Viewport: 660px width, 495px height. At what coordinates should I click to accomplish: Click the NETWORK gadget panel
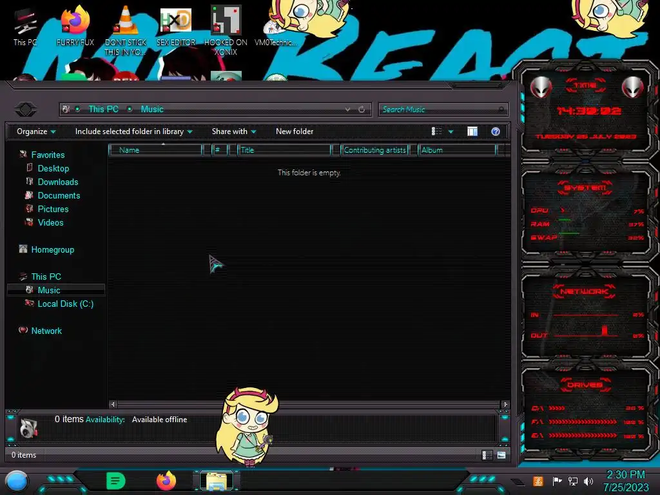tap(585, 314)
